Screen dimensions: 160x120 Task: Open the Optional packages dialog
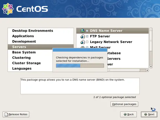[x=124, y=104]
